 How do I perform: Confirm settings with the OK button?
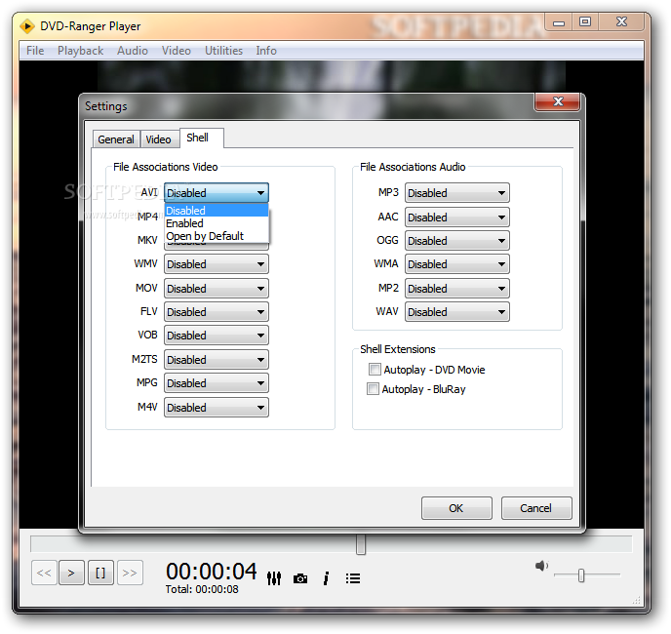(456, 508)
